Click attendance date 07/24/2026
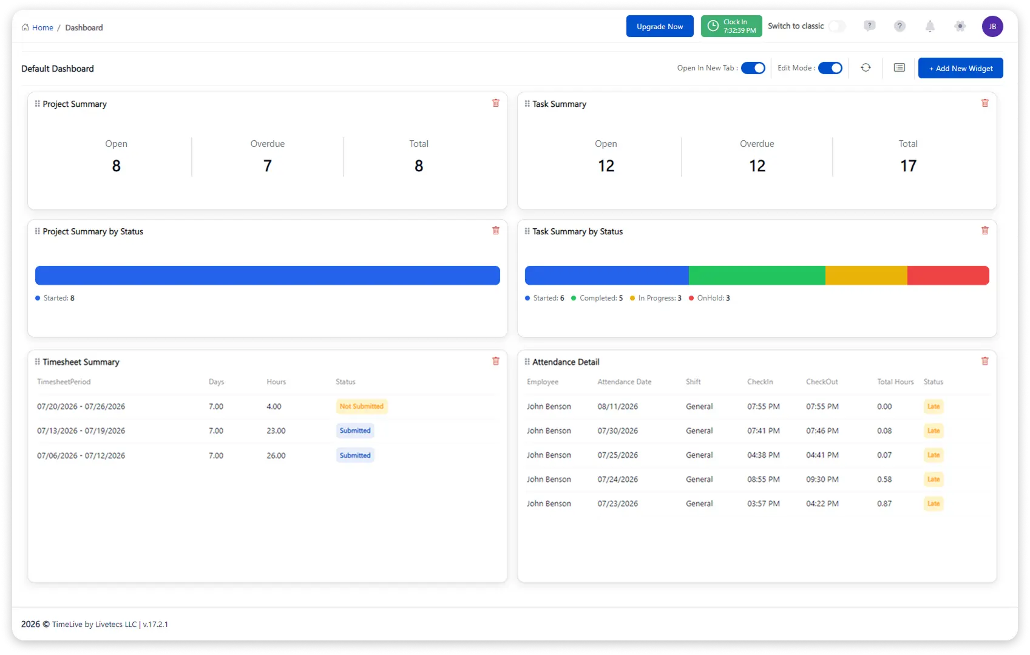Screen dimensions: 1030x655 coord(617,479)
